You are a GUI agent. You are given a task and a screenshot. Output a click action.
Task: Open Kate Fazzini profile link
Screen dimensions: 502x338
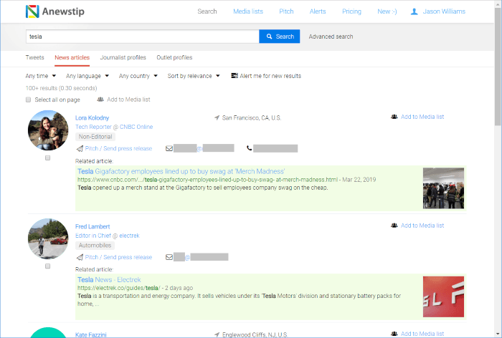[x=91, y=335]
